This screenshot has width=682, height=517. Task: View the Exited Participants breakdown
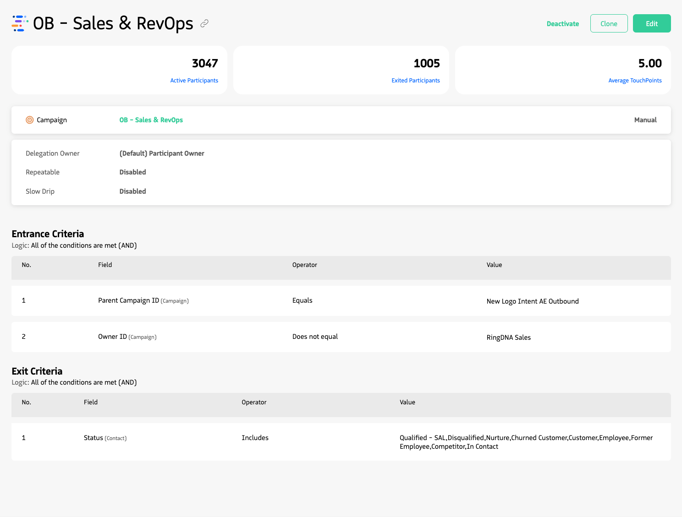(416, 80)
